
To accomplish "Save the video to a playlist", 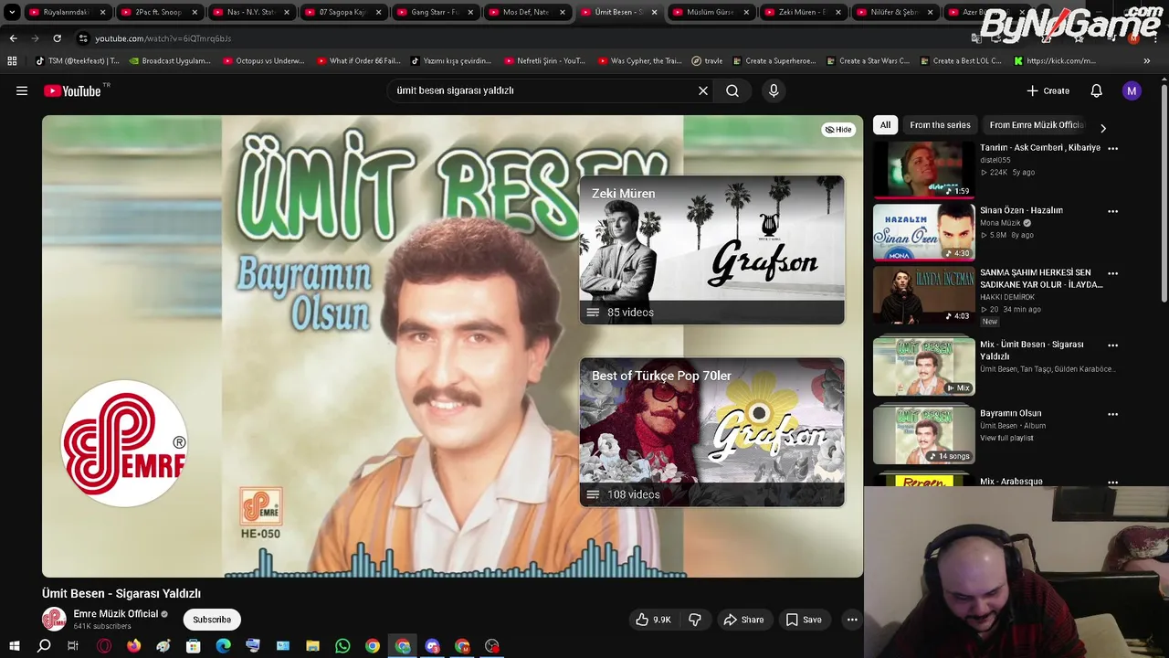I will click(x=804, y=620).
